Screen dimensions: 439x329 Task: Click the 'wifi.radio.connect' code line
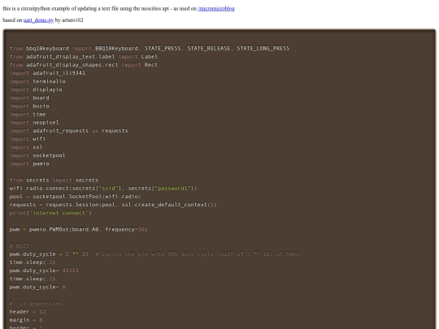103,188
